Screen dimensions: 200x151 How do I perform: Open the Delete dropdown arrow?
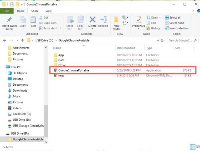click(92, 29)
